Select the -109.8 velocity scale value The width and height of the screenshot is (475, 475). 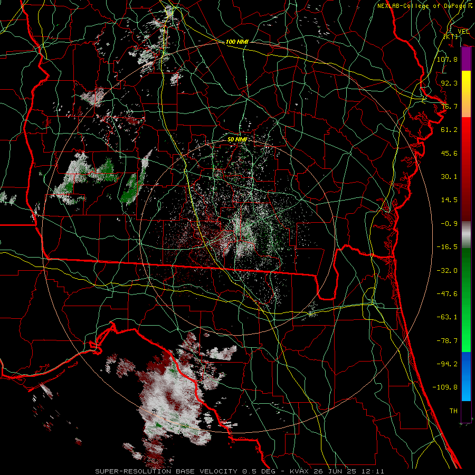click(x=445, y=387)
